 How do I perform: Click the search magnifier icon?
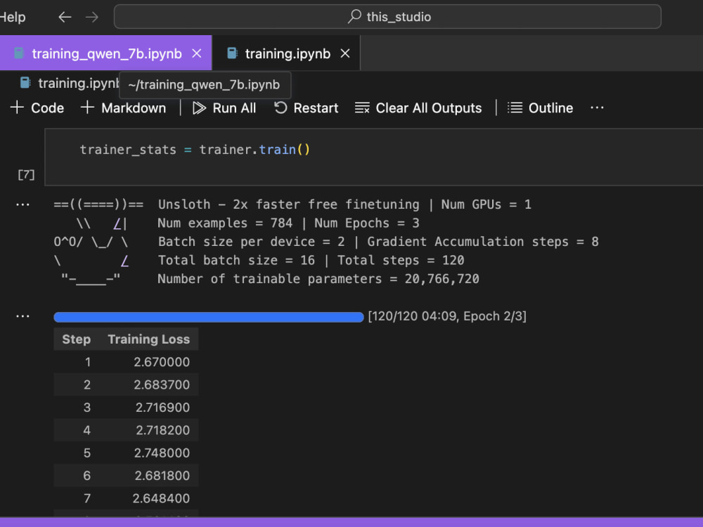point(354,17)
